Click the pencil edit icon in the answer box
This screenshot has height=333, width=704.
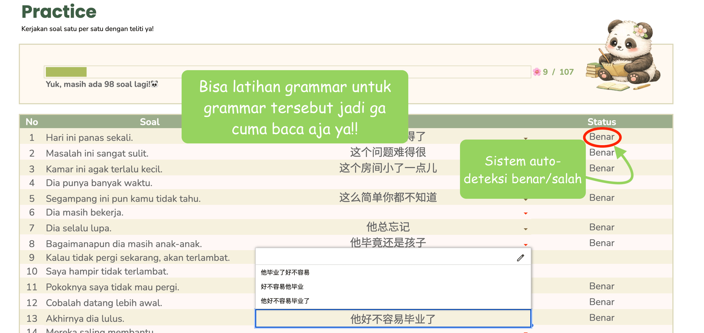pyautogui.click(x=520, y=258)
